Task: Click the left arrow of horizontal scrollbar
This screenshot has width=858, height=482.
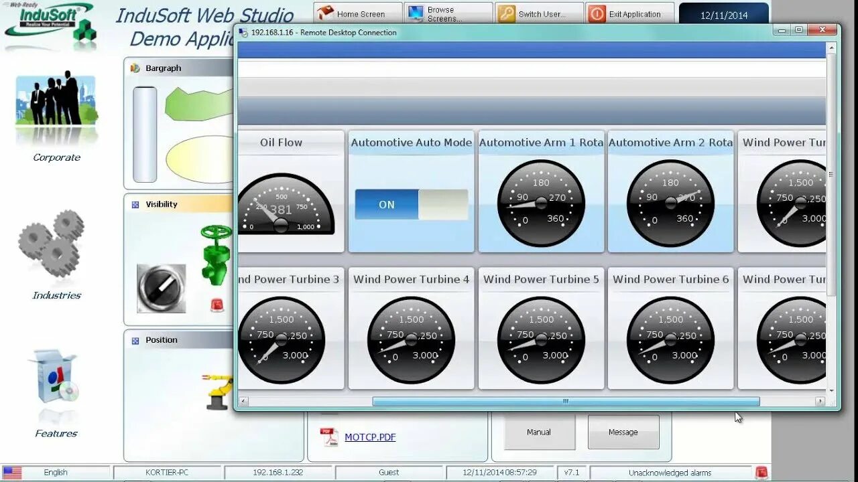Action: click(243, 401)
